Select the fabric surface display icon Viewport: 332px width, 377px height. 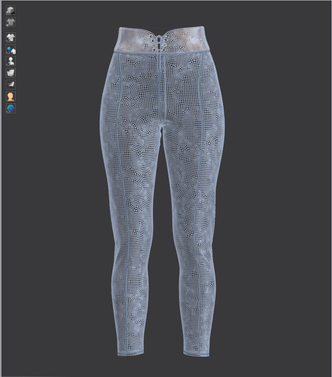pos(10,84)
